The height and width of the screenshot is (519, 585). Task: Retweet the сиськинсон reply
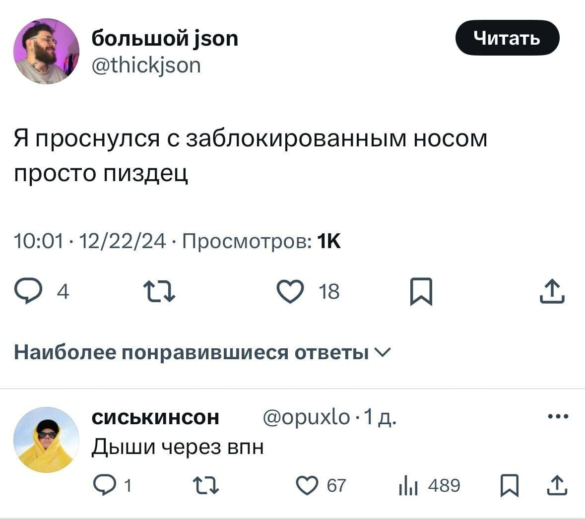coord(205,485)
